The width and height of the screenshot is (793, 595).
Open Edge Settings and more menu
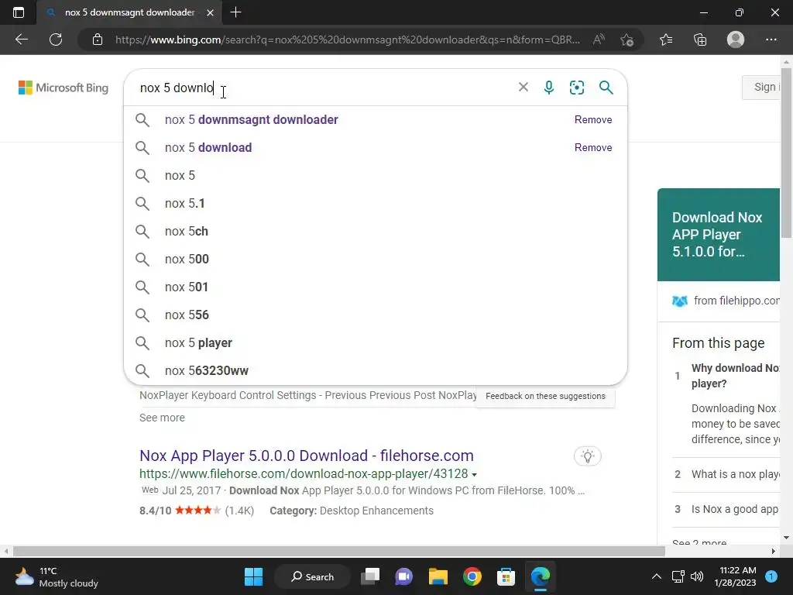(771, 40)
